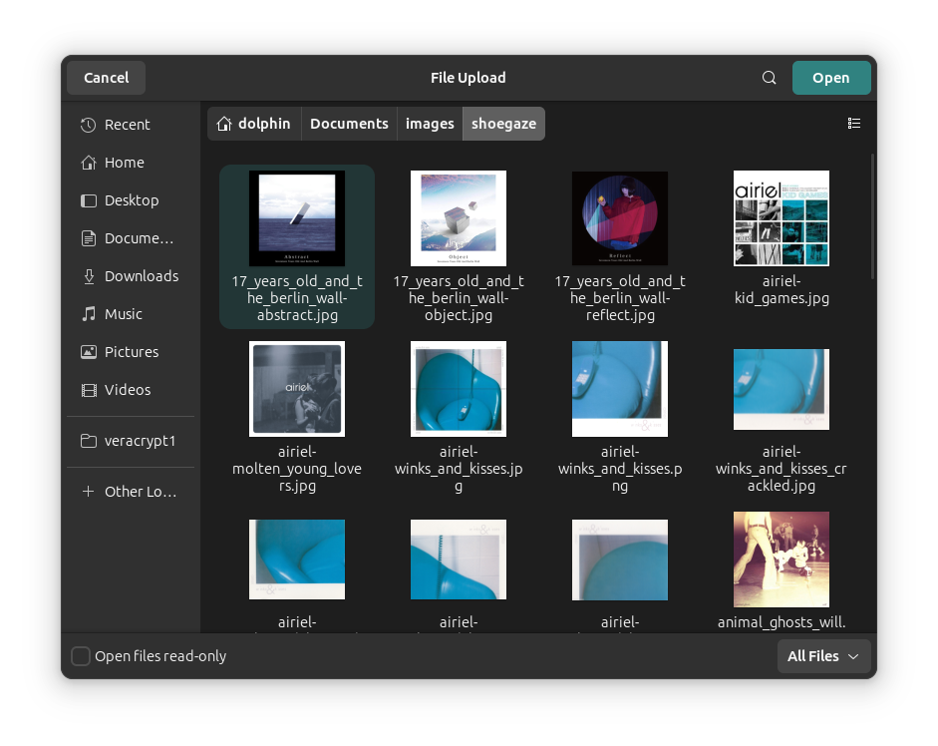The image size is (938, 746).
Task: Click file name text ending wall-reflect.jpg
Action: 620,298
